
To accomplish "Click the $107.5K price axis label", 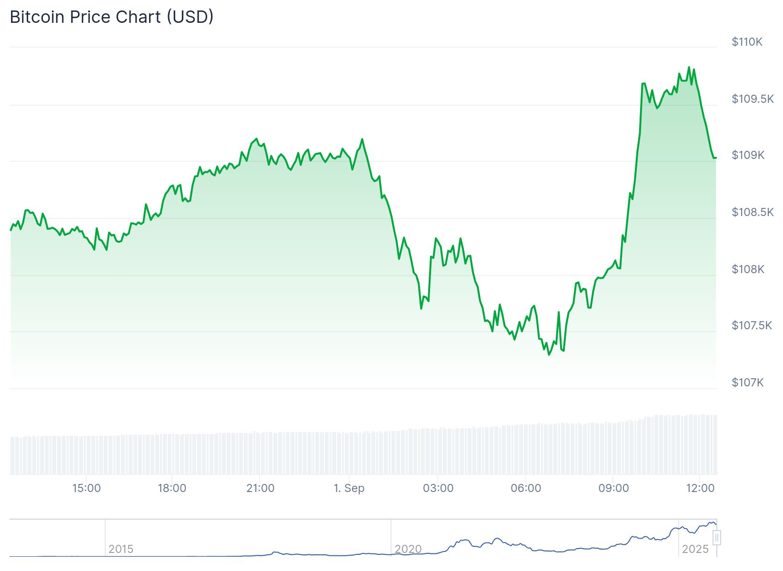I will pos(752,325).
